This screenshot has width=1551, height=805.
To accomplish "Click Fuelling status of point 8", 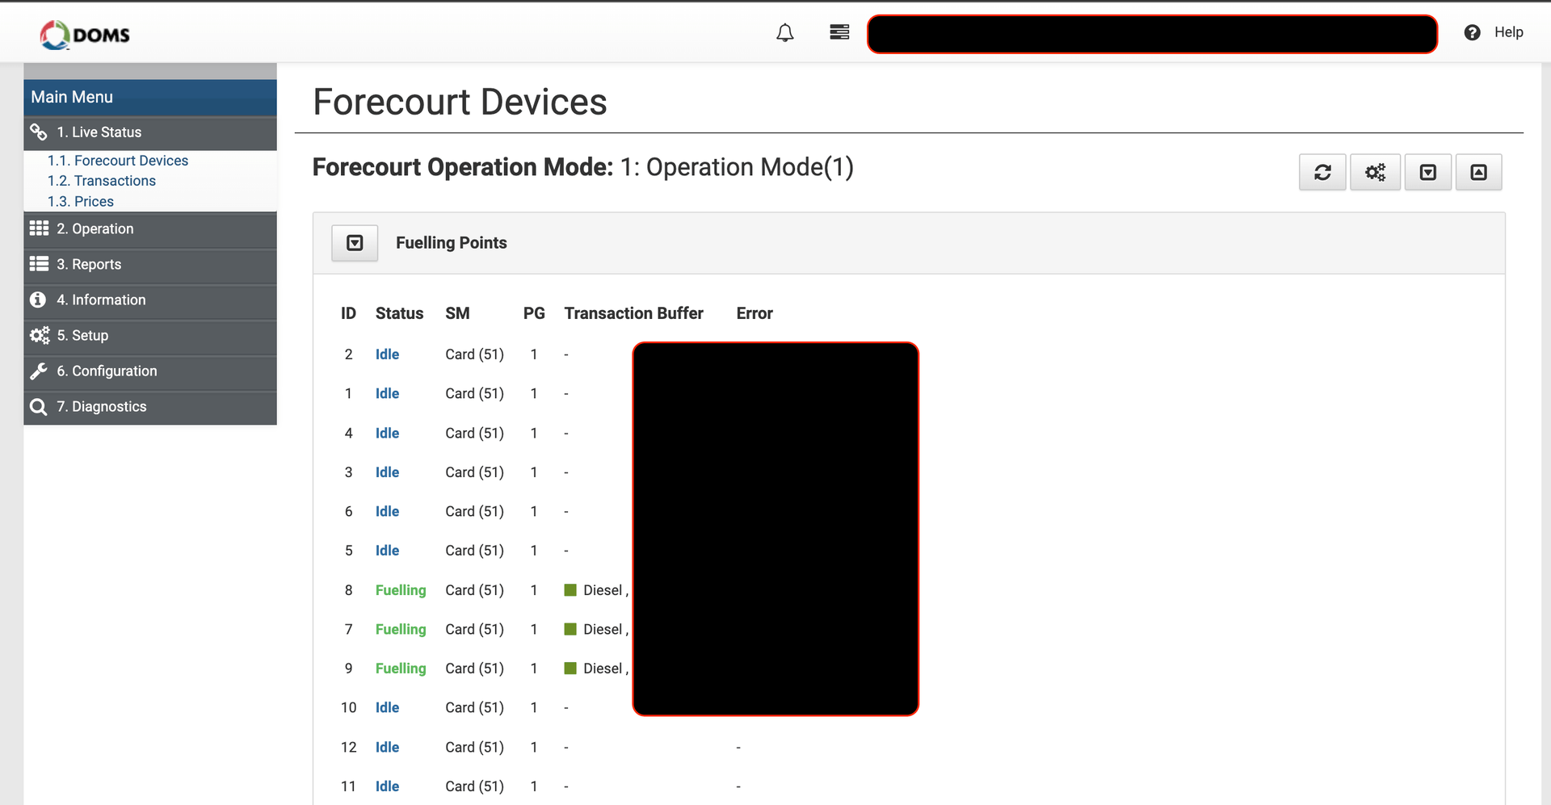I will pyautogui.click(x=400, y=590).
